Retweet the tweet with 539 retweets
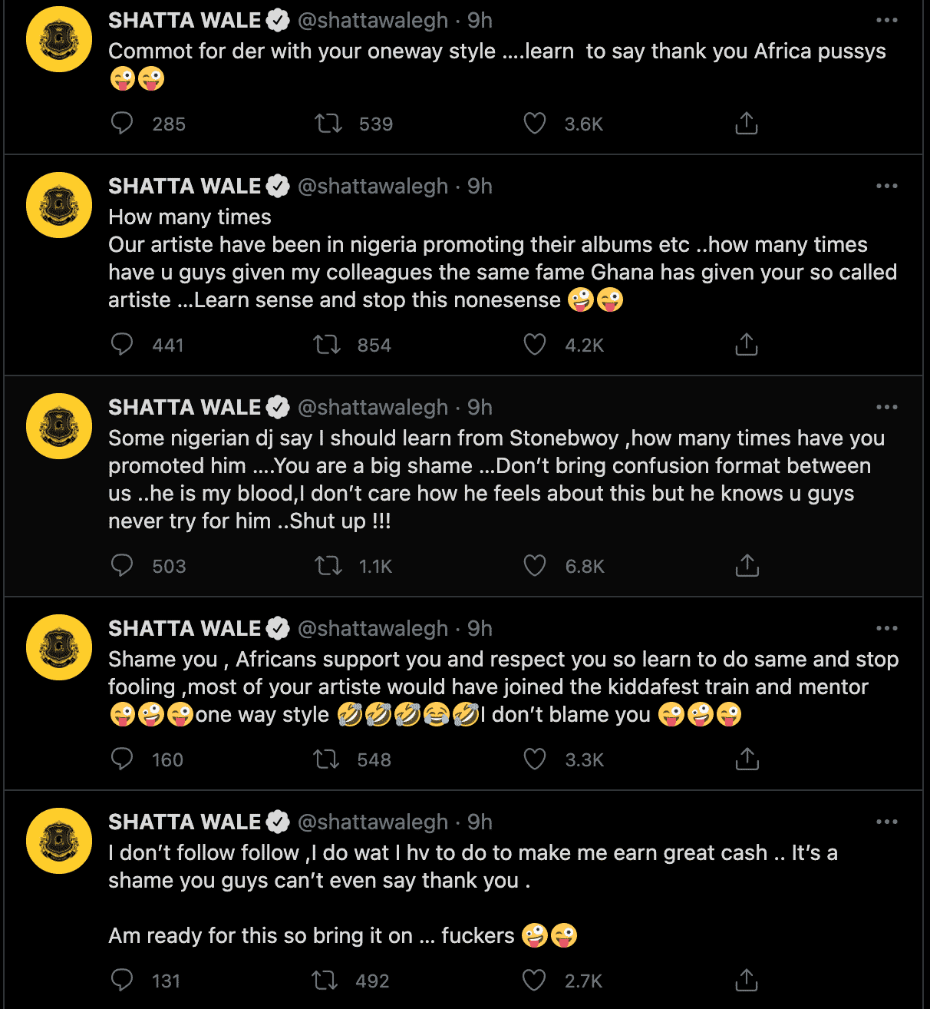This screenshot has height=1009, width=930. [328, 123]
